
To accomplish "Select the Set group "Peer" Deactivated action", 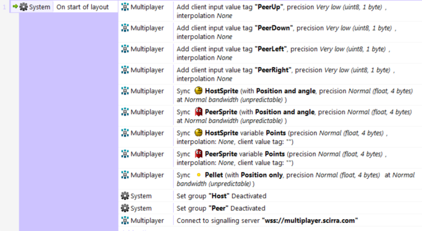I will point(221,208).
